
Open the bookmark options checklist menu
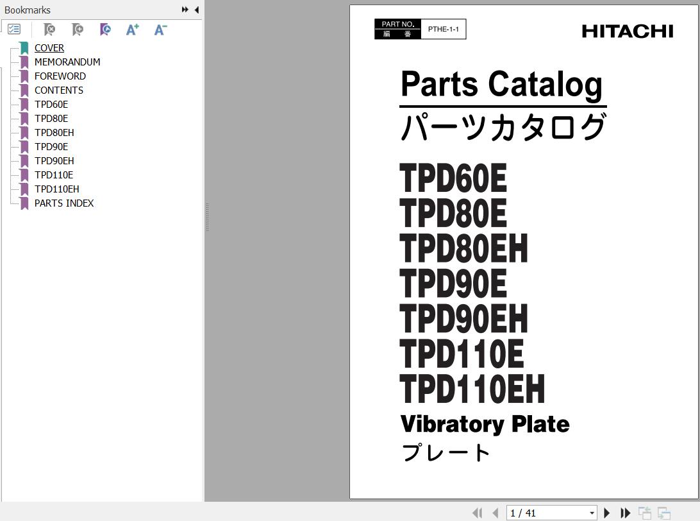coord(14,30)
